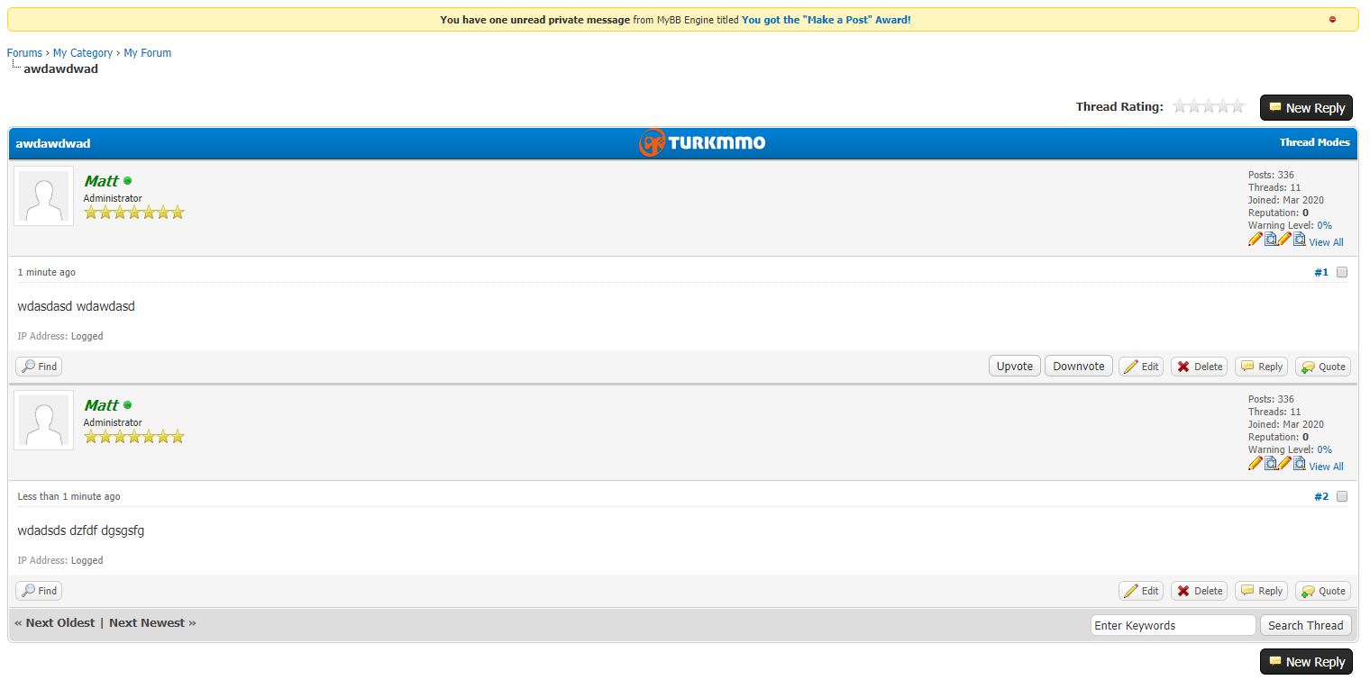Image resolution: width=1370 pixels, height=689 pixels.
Task: Open the #1 post permalink
Action: 1321,272
